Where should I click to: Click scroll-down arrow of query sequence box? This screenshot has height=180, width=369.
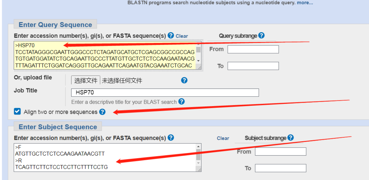(198, 61)
